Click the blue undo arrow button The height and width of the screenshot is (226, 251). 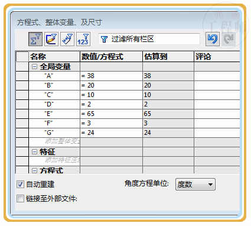click(x=213, y=39)
